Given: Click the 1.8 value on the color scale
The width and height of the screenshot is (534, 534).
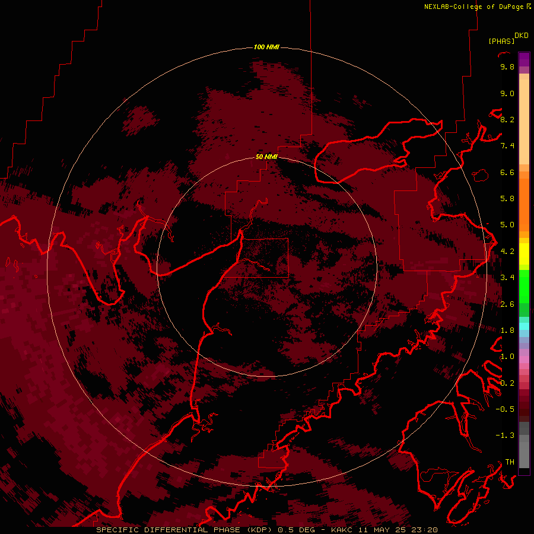Looking at the screenshot, I should [507, 330].
